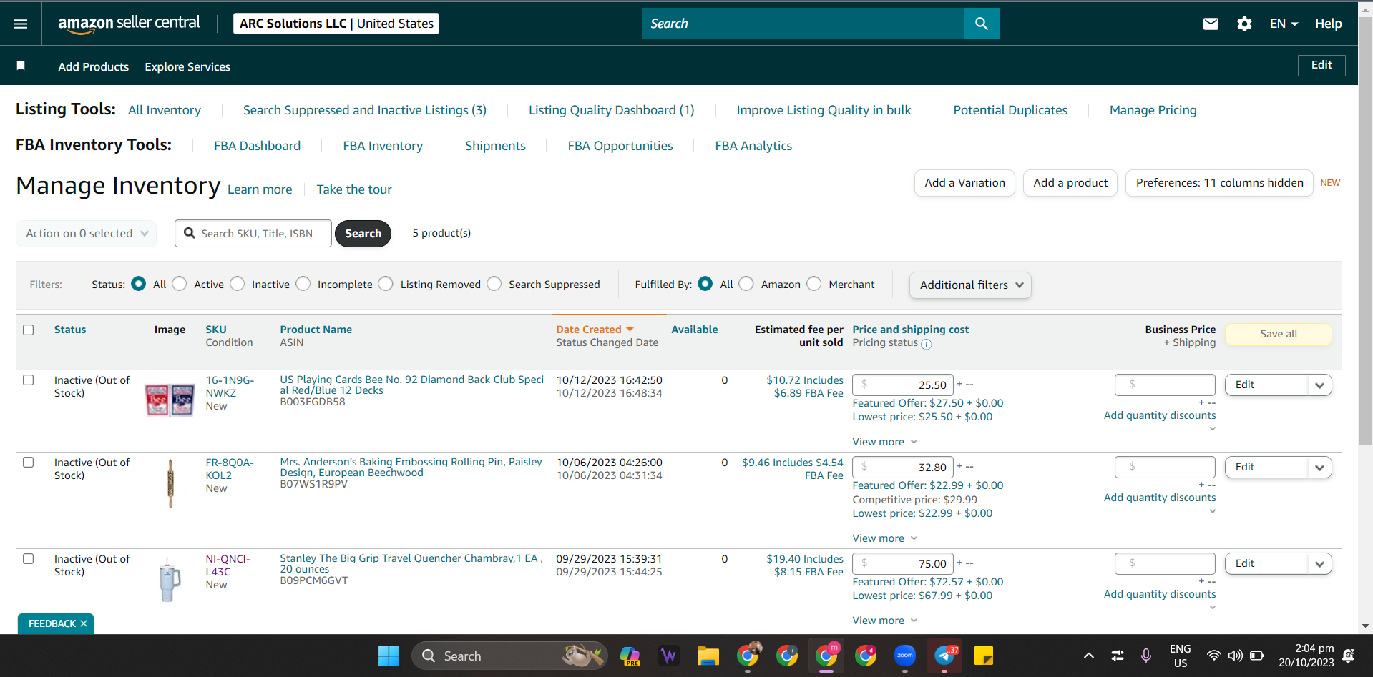This screenshot has width=1373, height=677.
Task: Select the Incomplete status radio button
Action: coord(303,284)
